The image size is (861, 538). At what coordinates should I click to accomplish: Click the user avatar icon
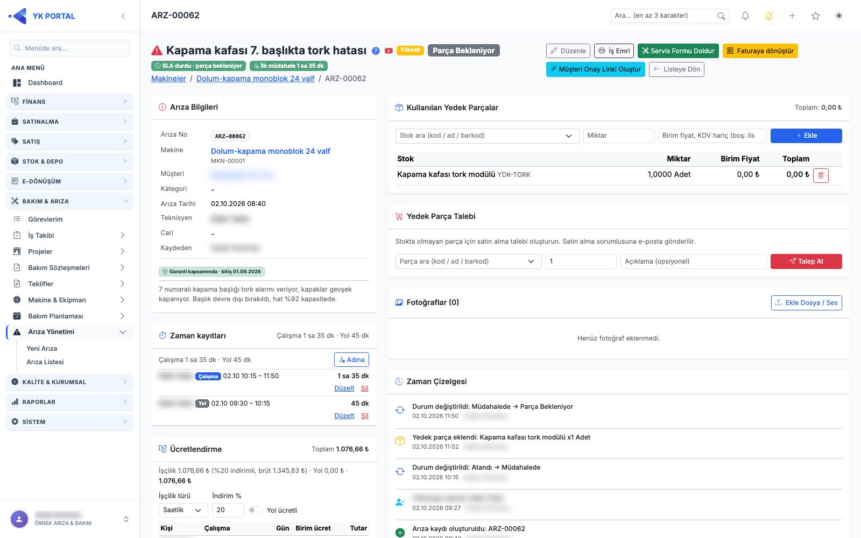point(19,519)
